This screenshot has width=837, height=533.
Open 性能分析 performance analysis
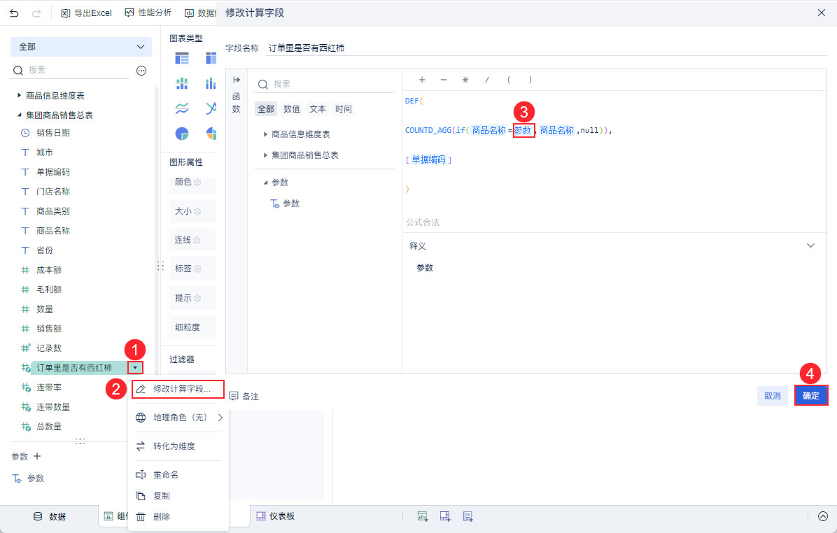[148, 13]
